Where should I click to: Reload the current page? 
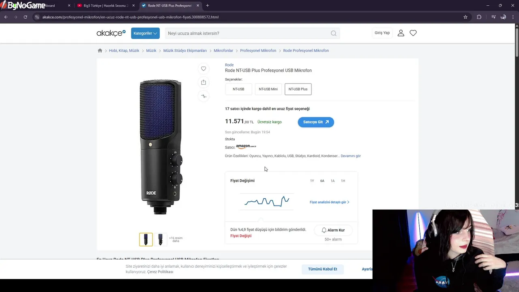pos(25,17)
